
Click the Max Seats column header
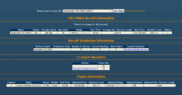(63, 30)
